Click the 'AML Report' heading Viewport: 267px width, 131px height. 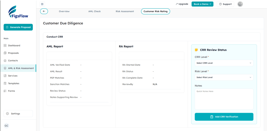(x=55, y=47)
